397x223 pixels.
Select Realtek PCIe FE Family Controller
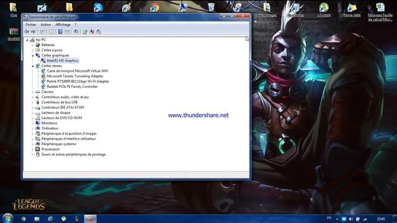point(72,87)
